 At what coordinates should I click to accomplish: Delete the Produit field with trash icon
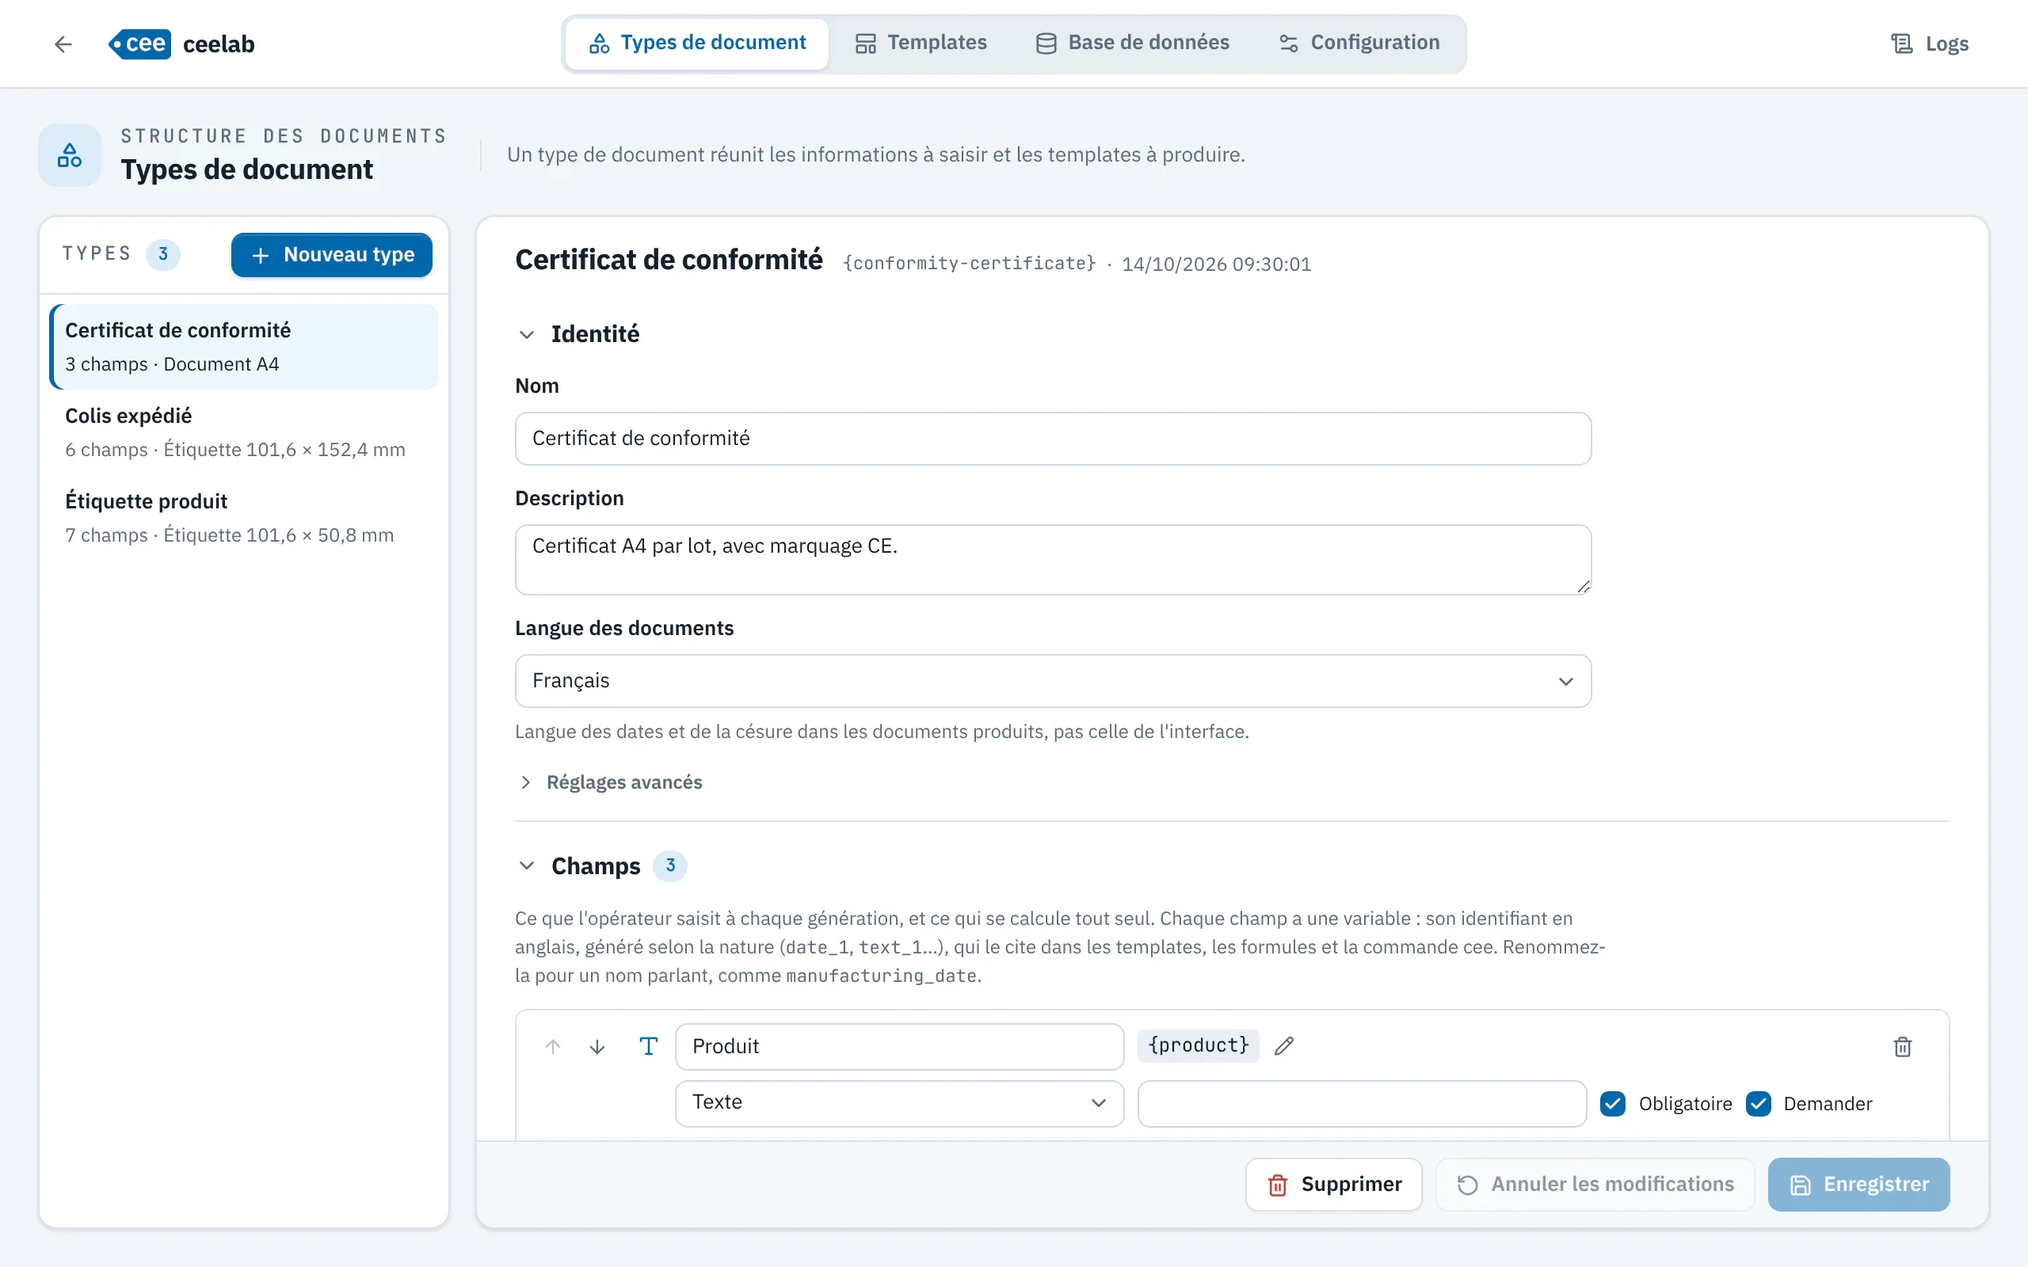point(1902,1047)
